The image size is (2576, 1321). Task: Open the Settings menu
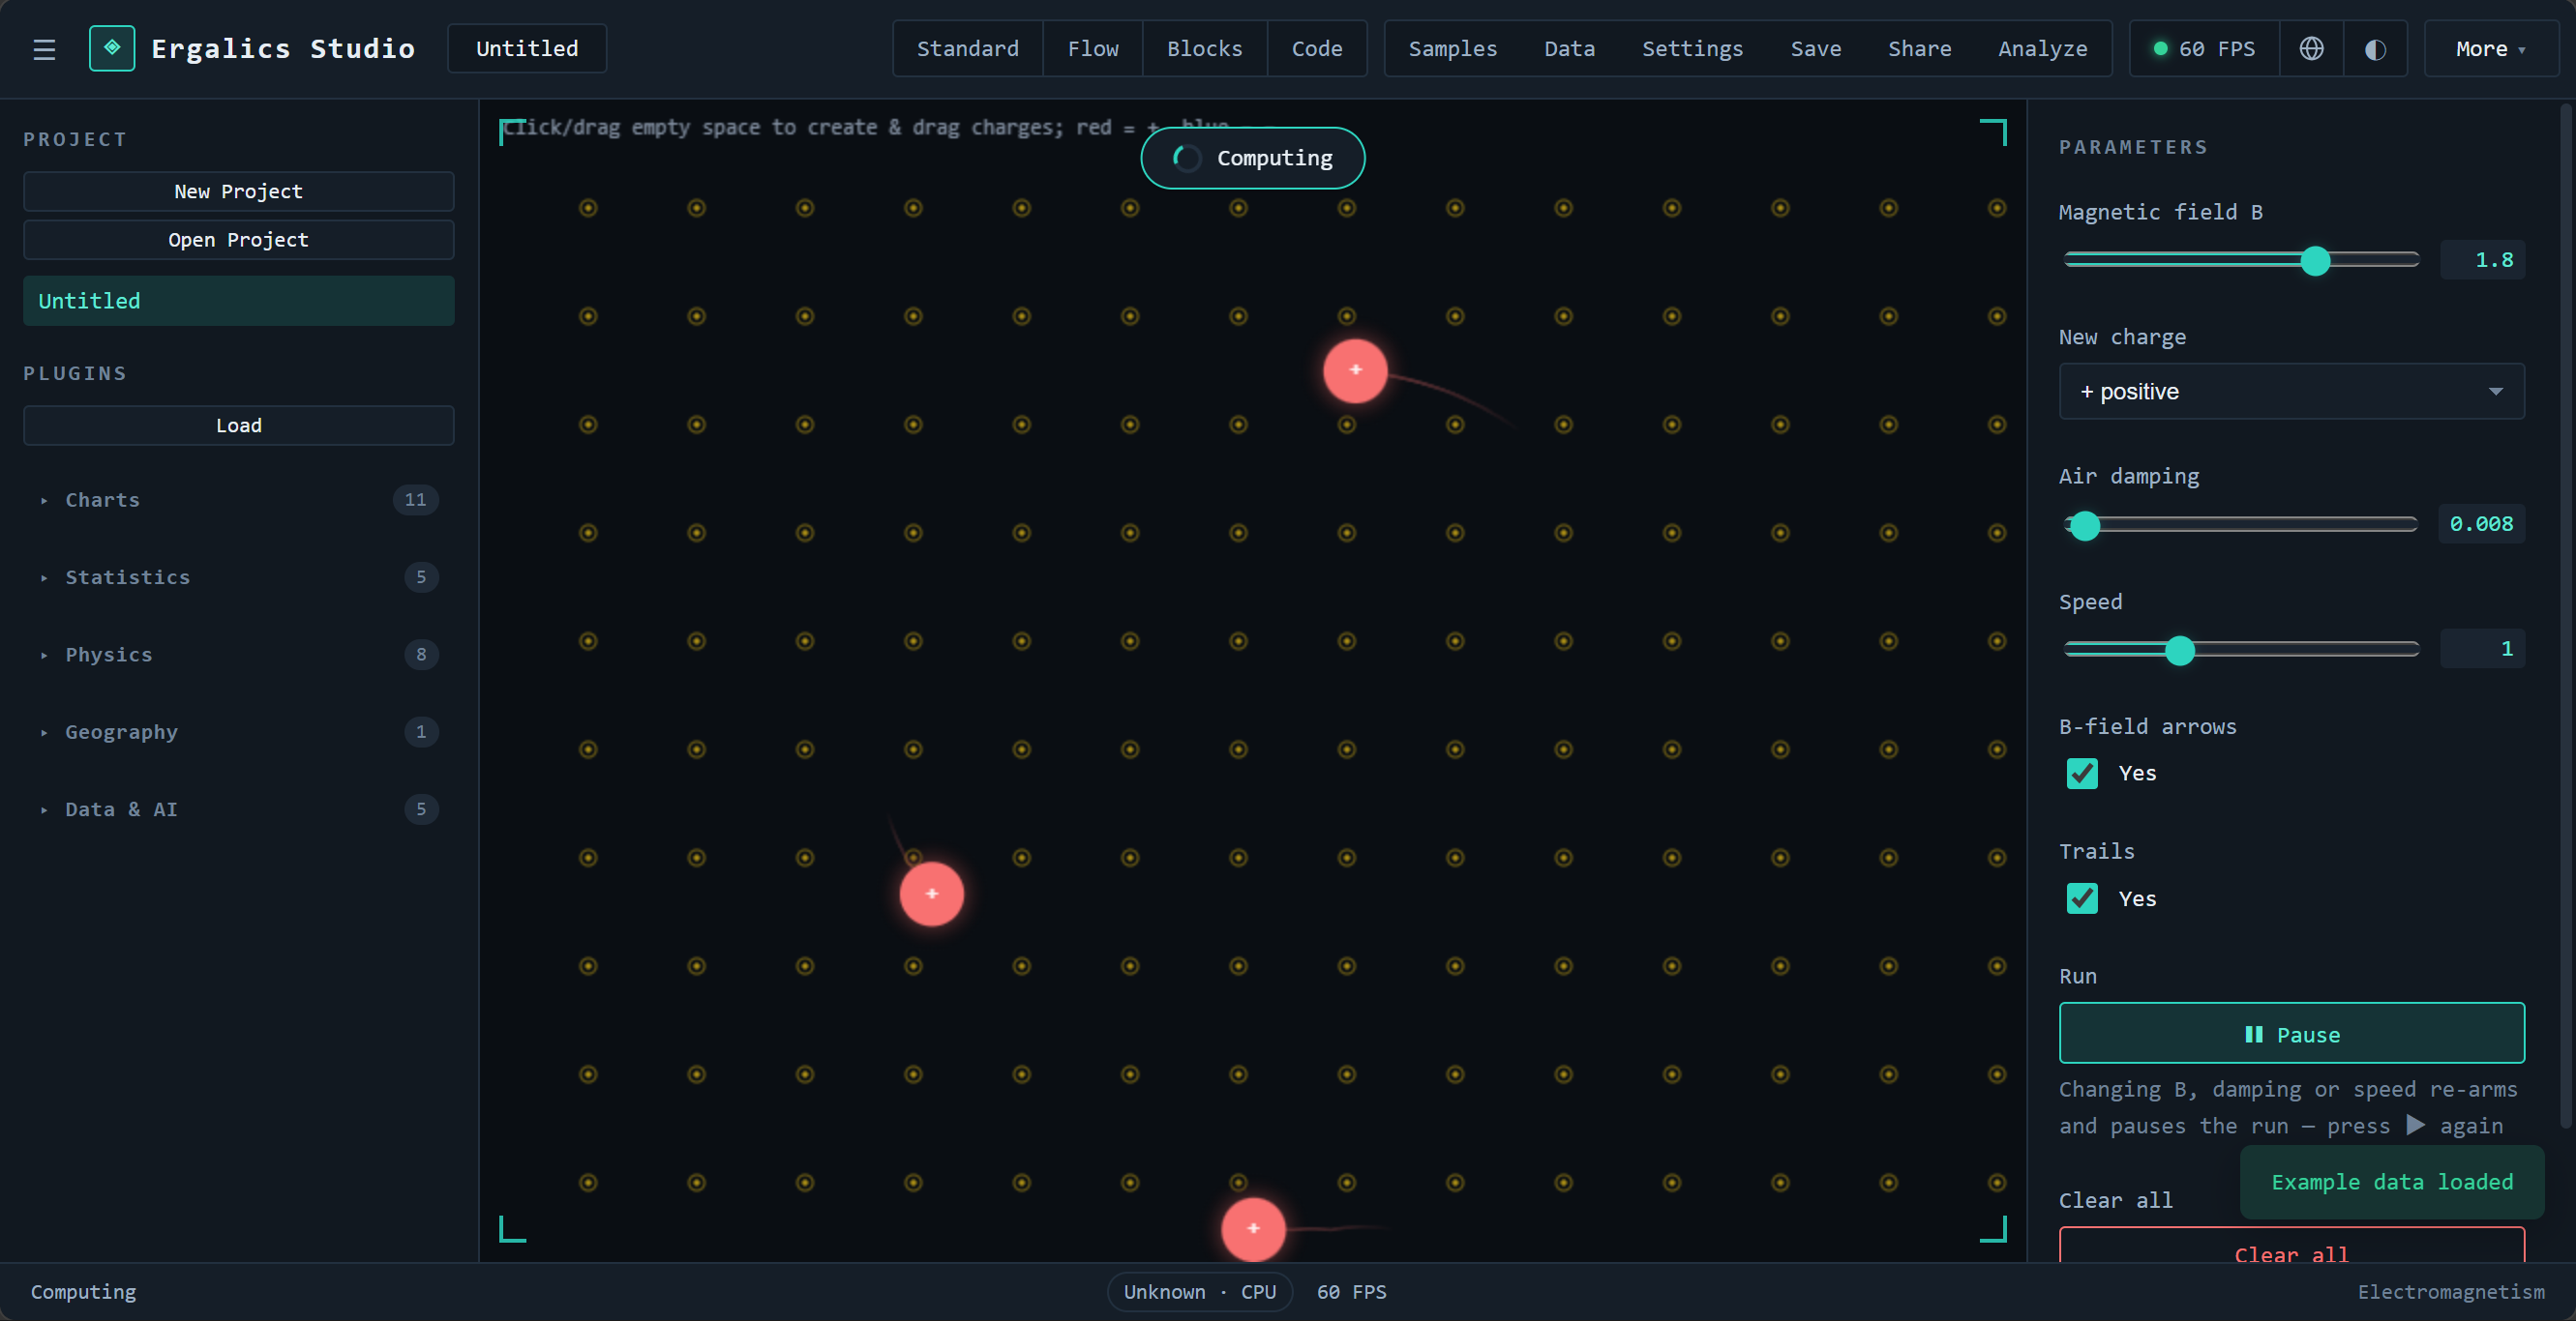point(1692,48)
